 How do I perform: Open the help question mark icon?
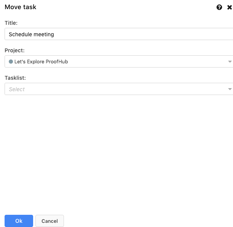click(219, 7)
